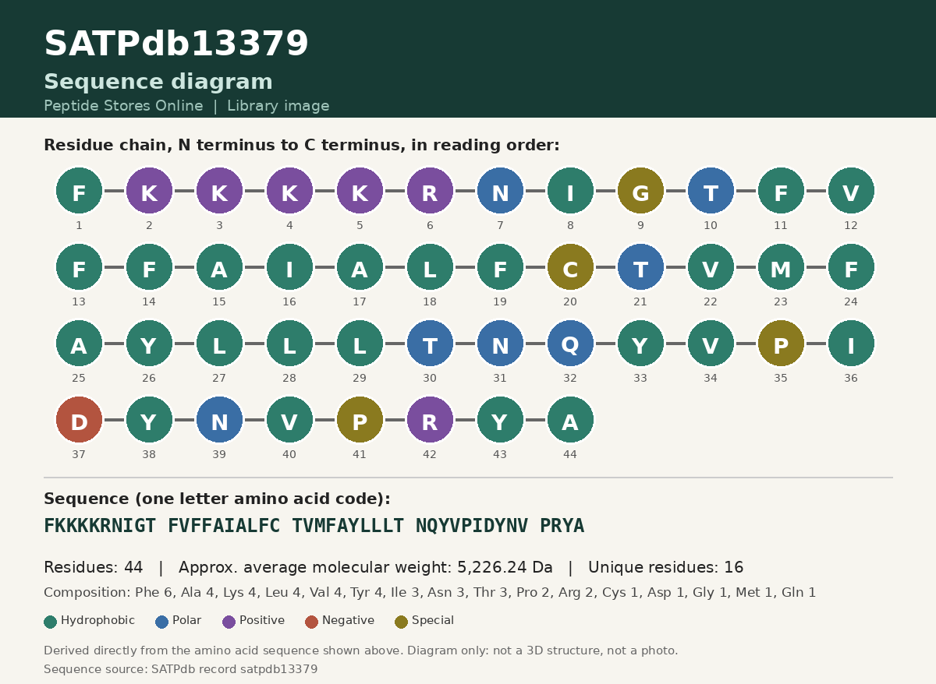
Task: Click the leucine L residue circle numbered 18
Action: 430,267
